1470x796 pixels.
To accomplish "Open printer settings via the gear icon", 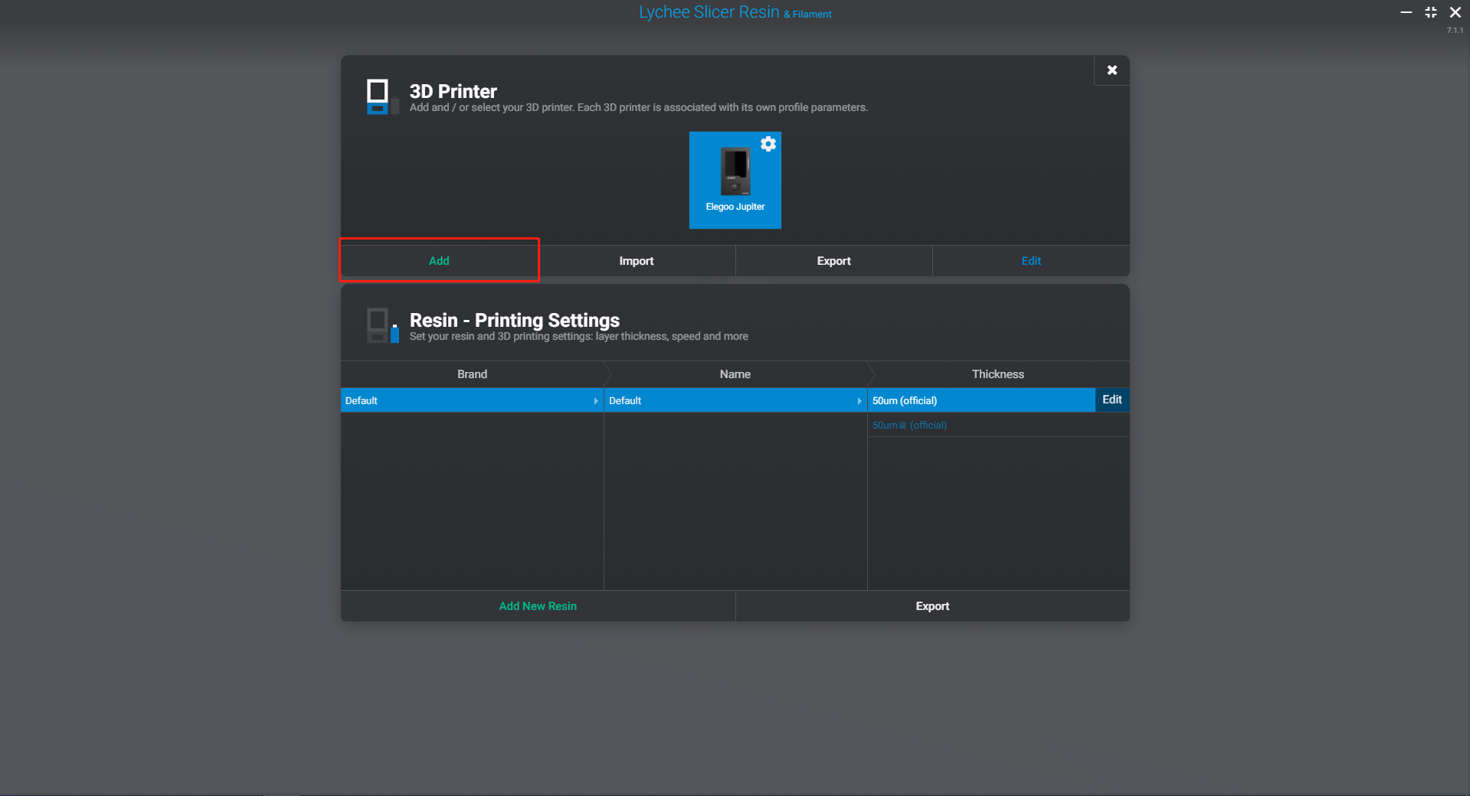I will coord(768,144).
